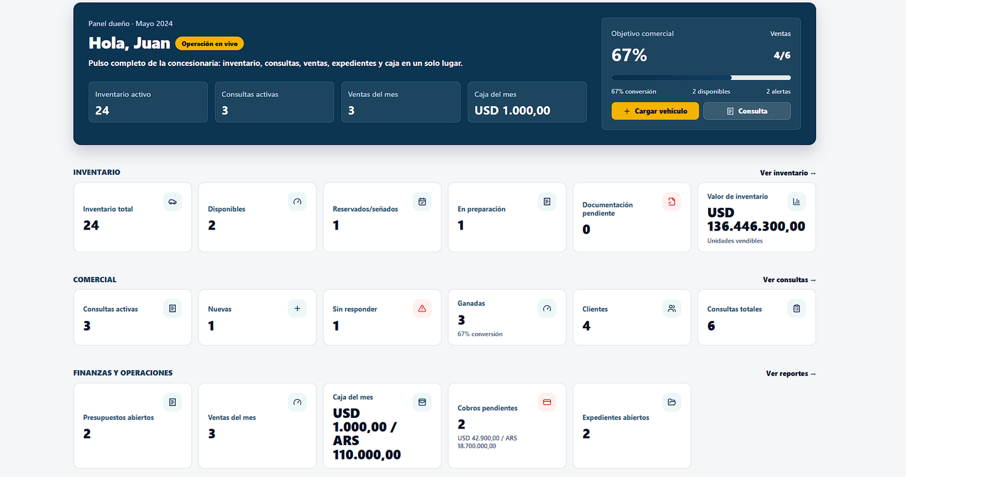The image size is (1007, 489).
Task: Click the gauge icon on Ganadas card
Action: click(x=547, y=309)
